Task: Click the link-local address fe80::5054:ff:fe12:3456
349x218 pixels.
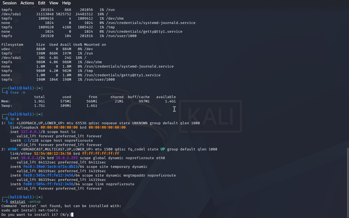Action: (x=48, y=184)
